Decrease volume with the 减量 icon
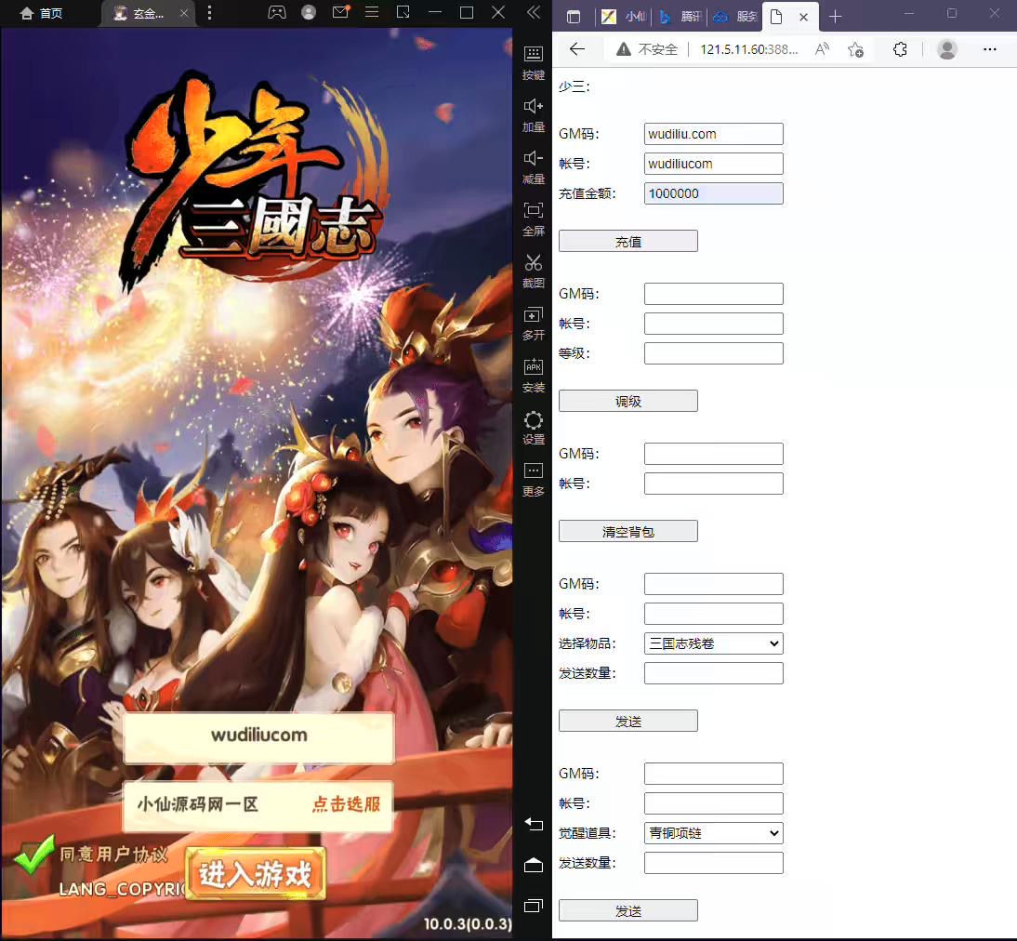Image resolution: width=1017 pixels, height=941 pixels. coord(534,166)
